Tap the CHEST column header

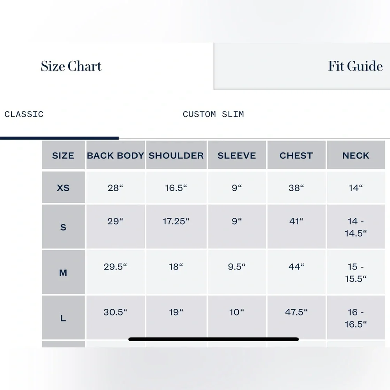point(296,156)
